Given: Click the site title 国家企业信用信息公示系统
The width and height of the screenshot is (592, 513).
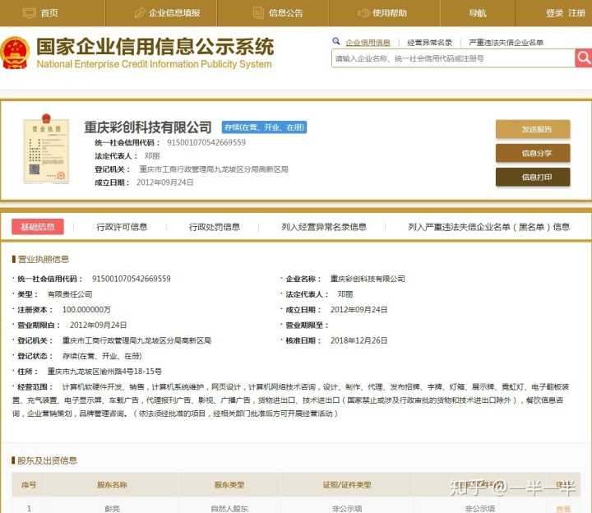Looking at the screenshot, I should tap(155, 46).
